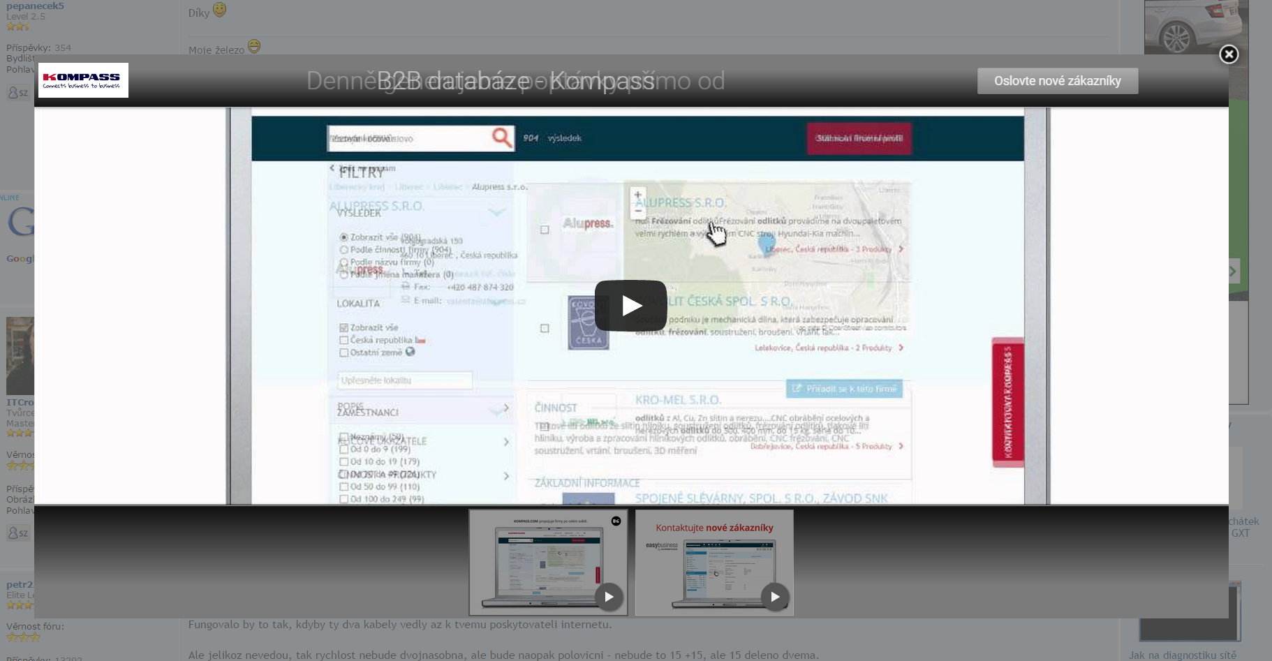Click the right arrow on forum sidebar banner
Screen dimensions: 1272x661
[x=1233, y=272]
